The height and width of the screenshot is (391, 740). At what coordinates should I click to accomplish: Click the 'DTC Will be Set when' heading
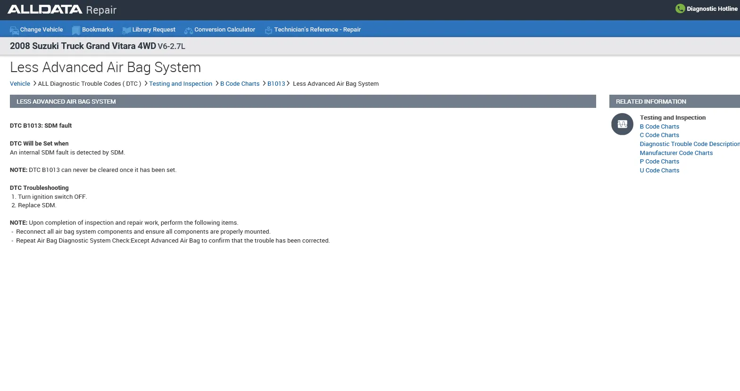[39, 144]
